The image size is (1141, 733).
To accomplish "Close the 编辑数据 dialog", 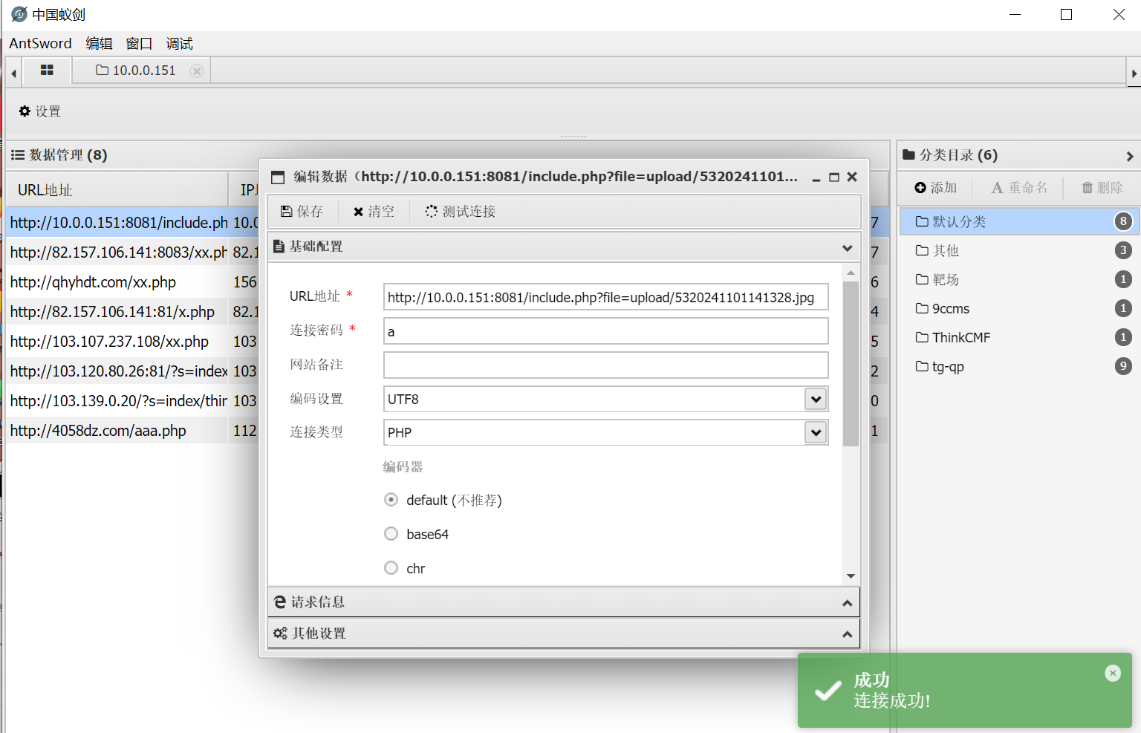I will 852,177.
